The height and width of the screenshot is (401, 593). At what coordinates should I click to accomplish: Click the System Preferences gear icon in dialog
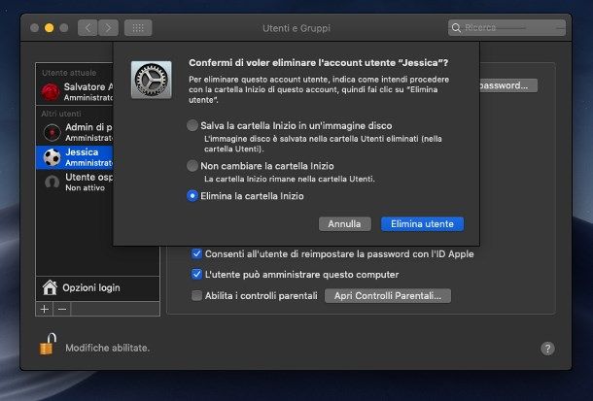pos(152,80)
